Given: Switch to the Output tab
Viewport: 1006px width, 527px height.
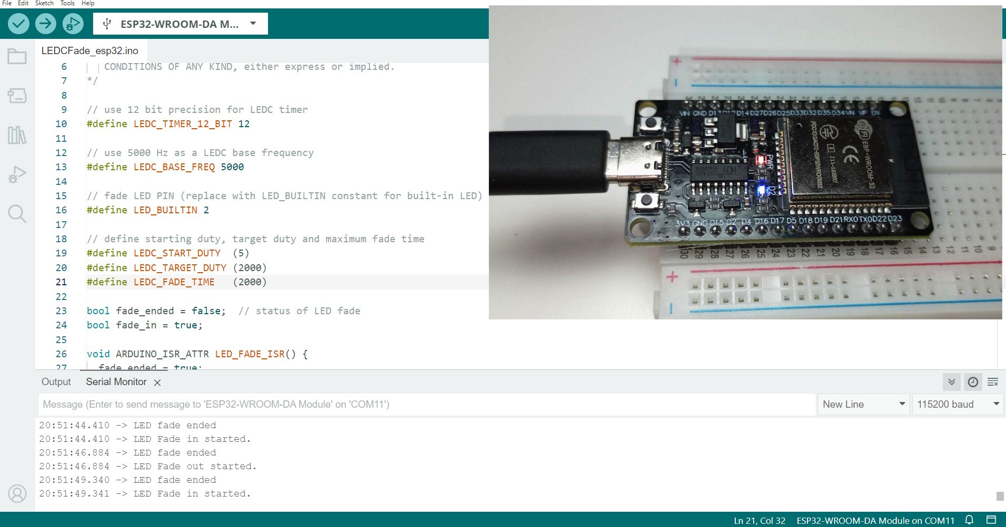Looking at the screenshot, I should 56,382.
